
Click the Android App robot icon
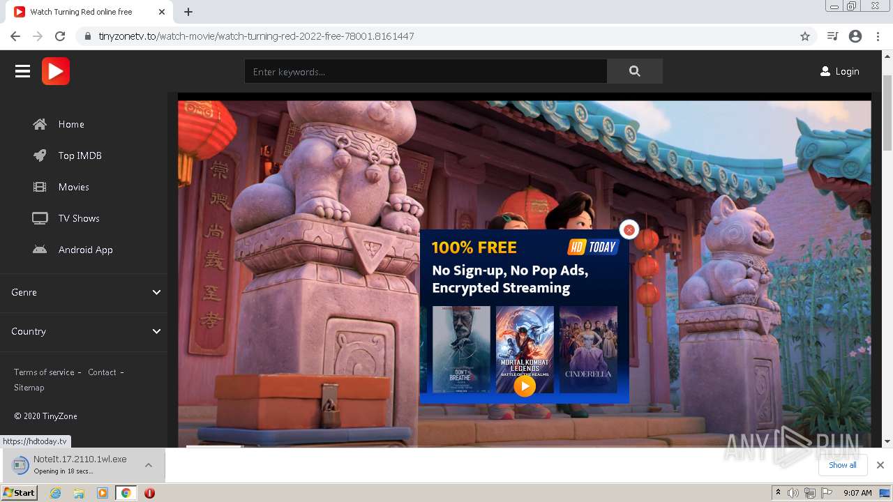point(40,250)
